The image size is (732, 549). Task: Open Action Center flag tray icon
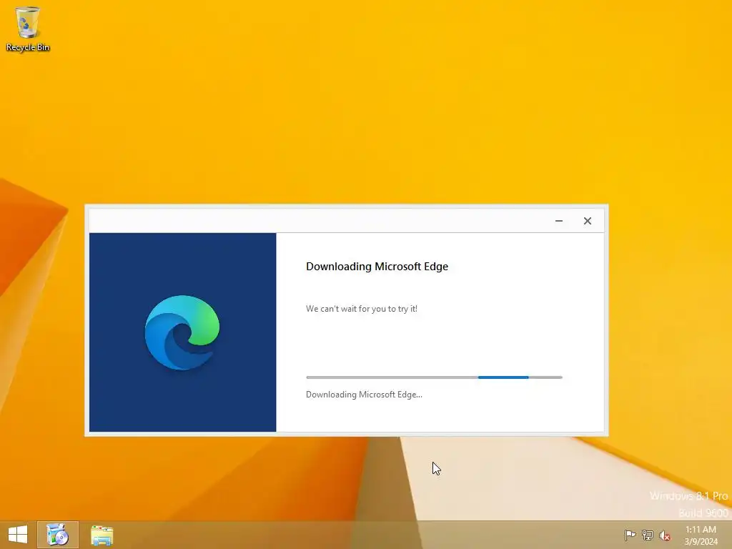pyautogui.click(x=630, y=535)
